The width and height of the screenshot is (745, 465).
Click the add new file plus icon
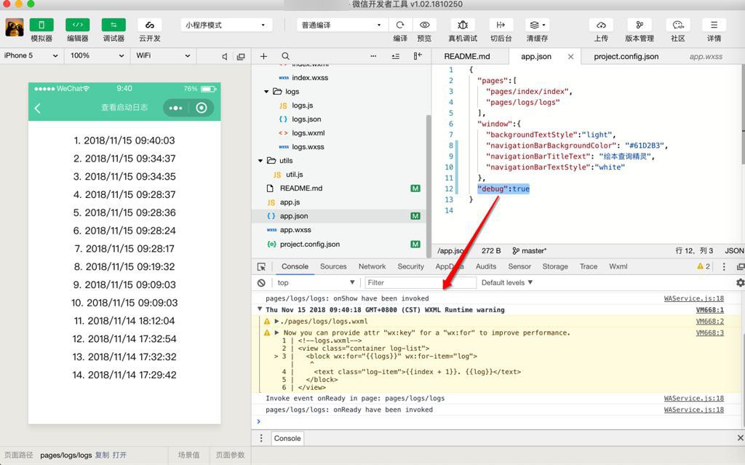coord(263,56)
